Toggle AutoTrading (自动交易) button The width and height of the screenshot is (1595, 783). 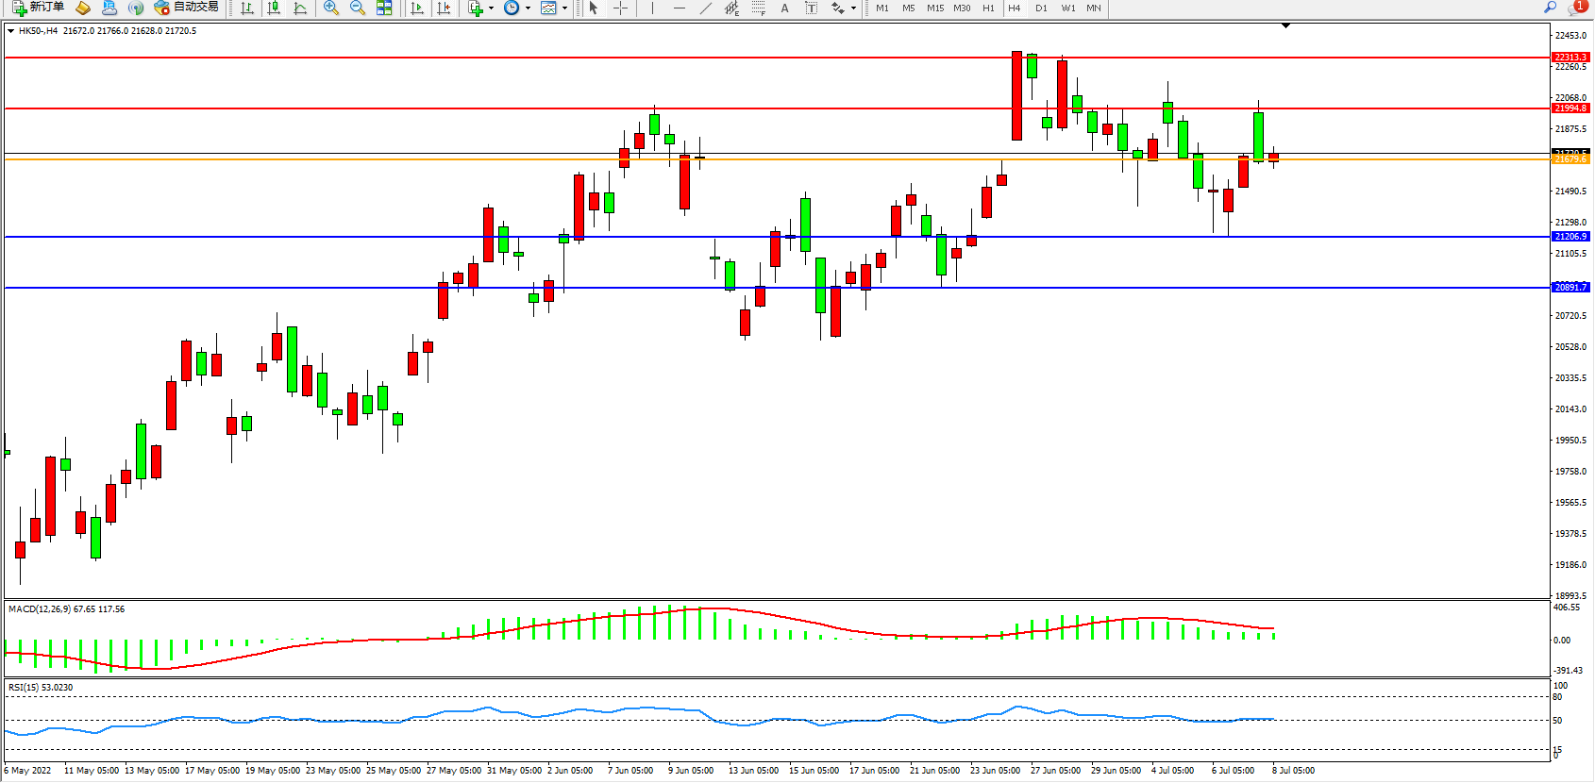(x=186, y=8)
